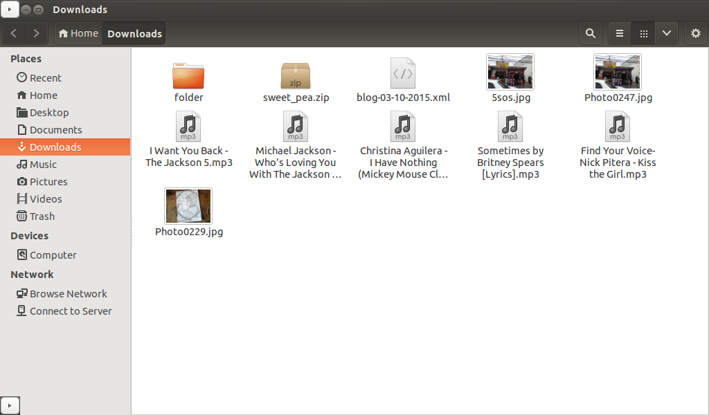Expand the window controls arrow at top left
Image resolution: width=709 pixels, height=415 pixels.
pos(10,10)
